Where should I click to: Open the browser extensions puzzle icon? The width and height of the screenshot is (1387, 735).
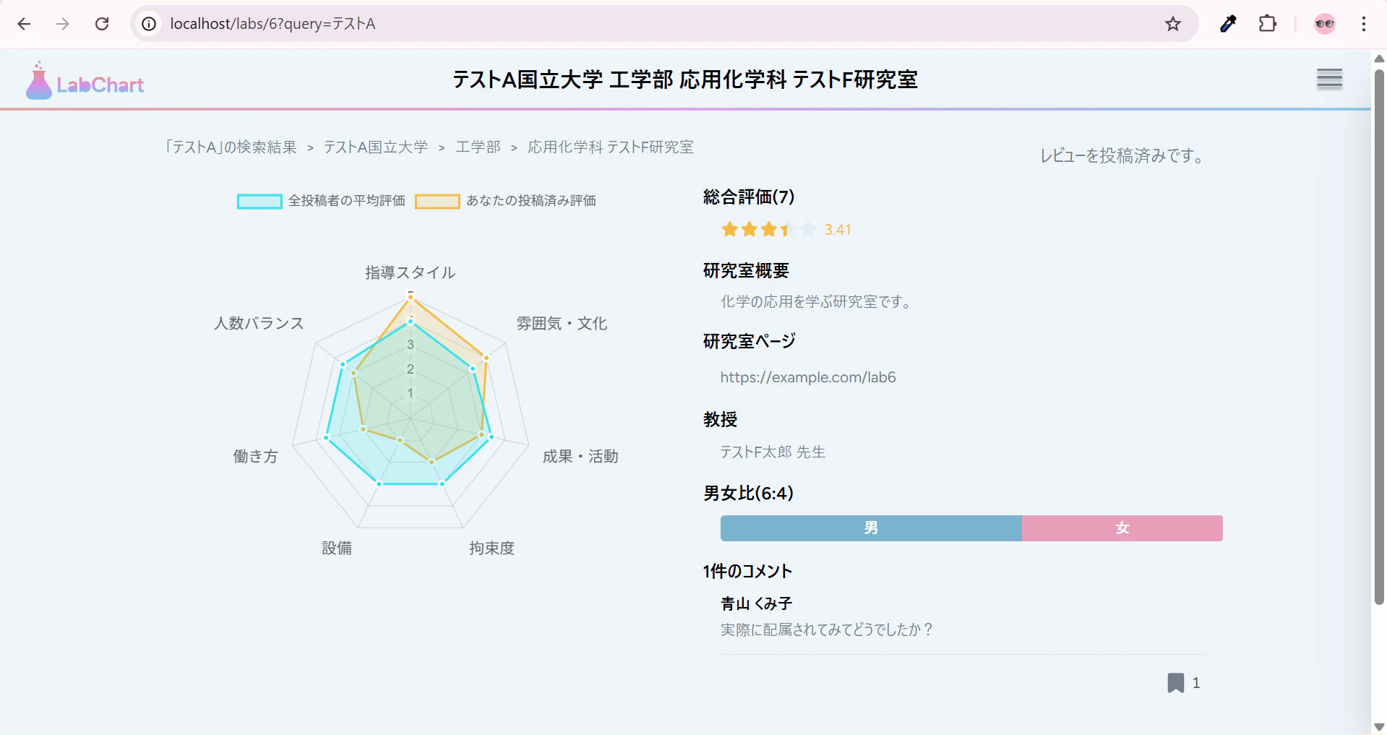[1267, 24]
